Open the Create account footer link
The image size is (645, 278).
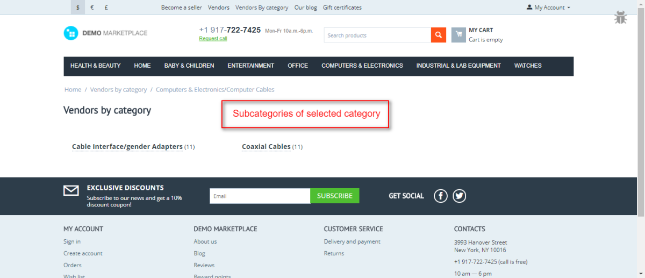pyautogui.click(x=83, y=253)
